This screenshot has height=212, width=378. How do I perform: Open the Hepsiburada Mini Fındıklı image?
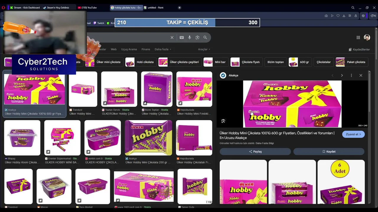click(194, 89)
